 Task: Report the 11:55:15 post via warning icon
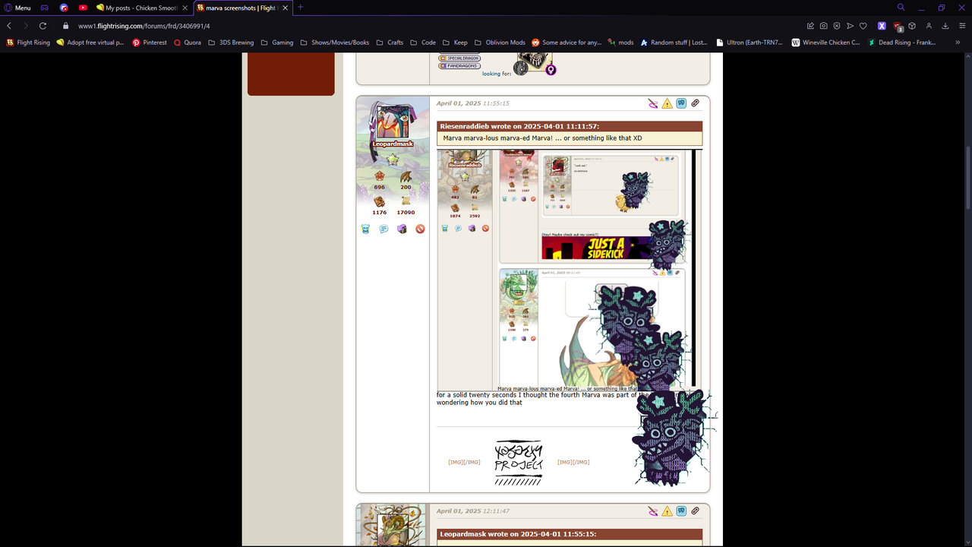[x=667, y=103]
